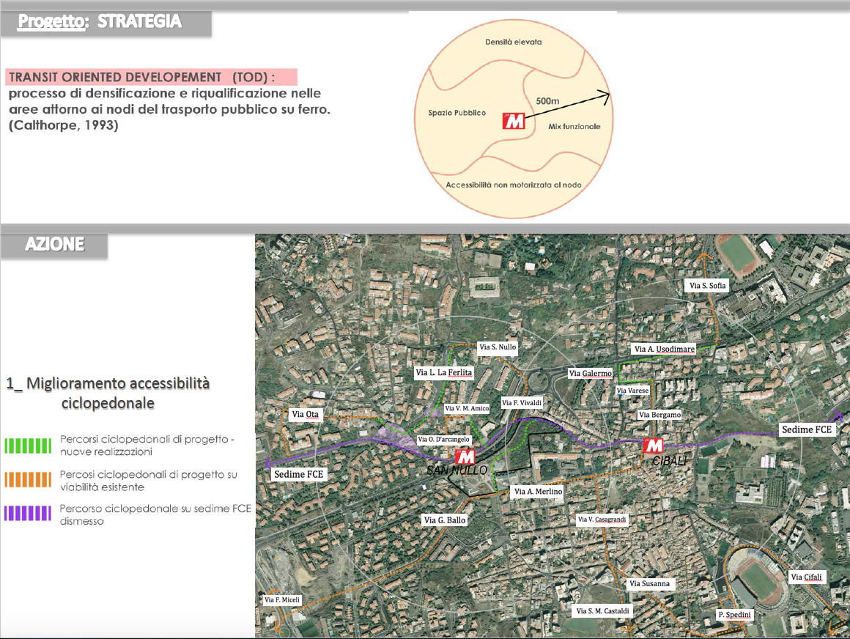
Task: Click the Via A. Usodimare label
Action: pos(664,349)
